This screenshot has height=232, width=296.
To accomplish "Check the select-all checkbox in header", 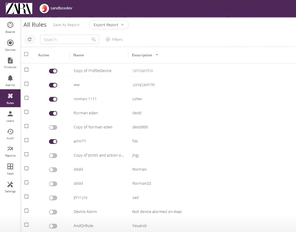I will 26,54.
